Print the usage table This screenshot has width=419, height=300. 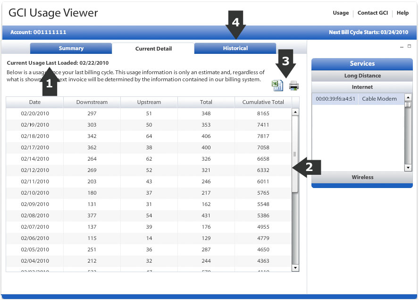293,86
